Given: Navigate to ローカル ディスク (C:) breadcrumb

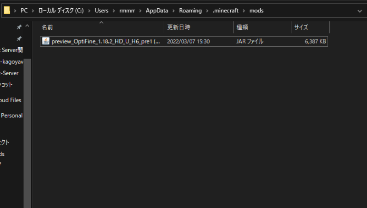Looking at the screenshot, I should pos(61,11).
